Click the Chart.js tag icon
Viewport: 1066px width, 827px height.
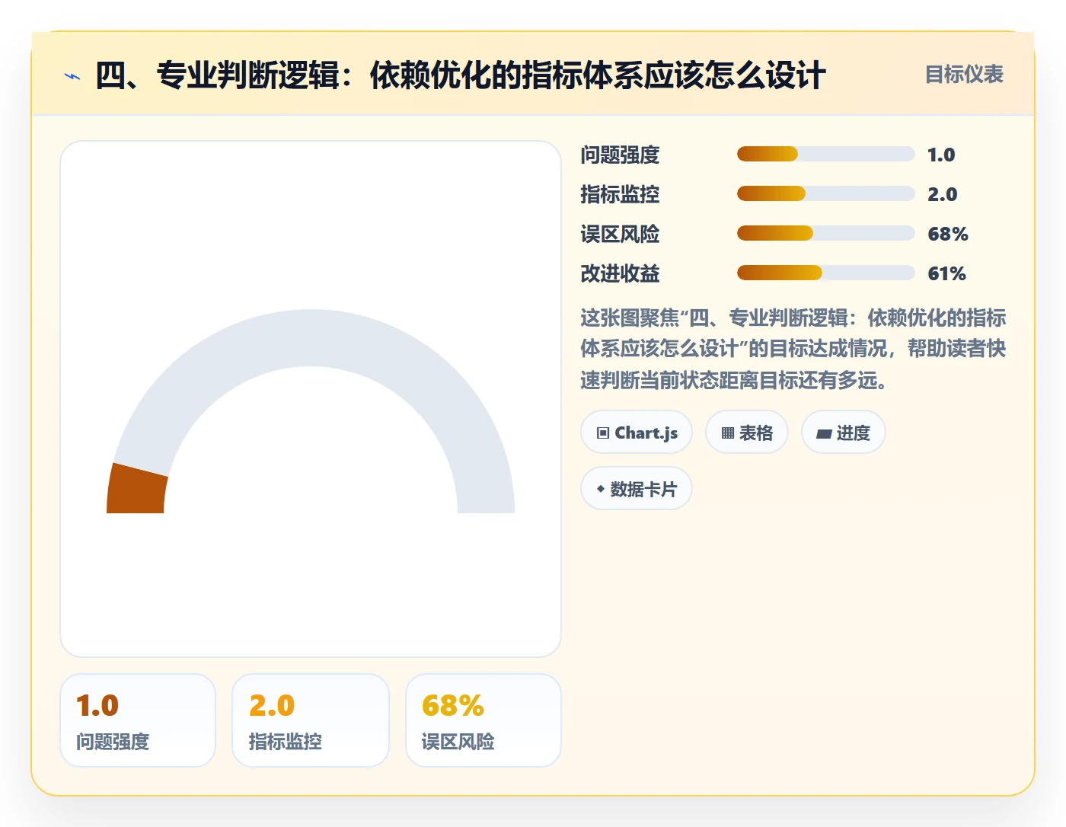[603, 433]
